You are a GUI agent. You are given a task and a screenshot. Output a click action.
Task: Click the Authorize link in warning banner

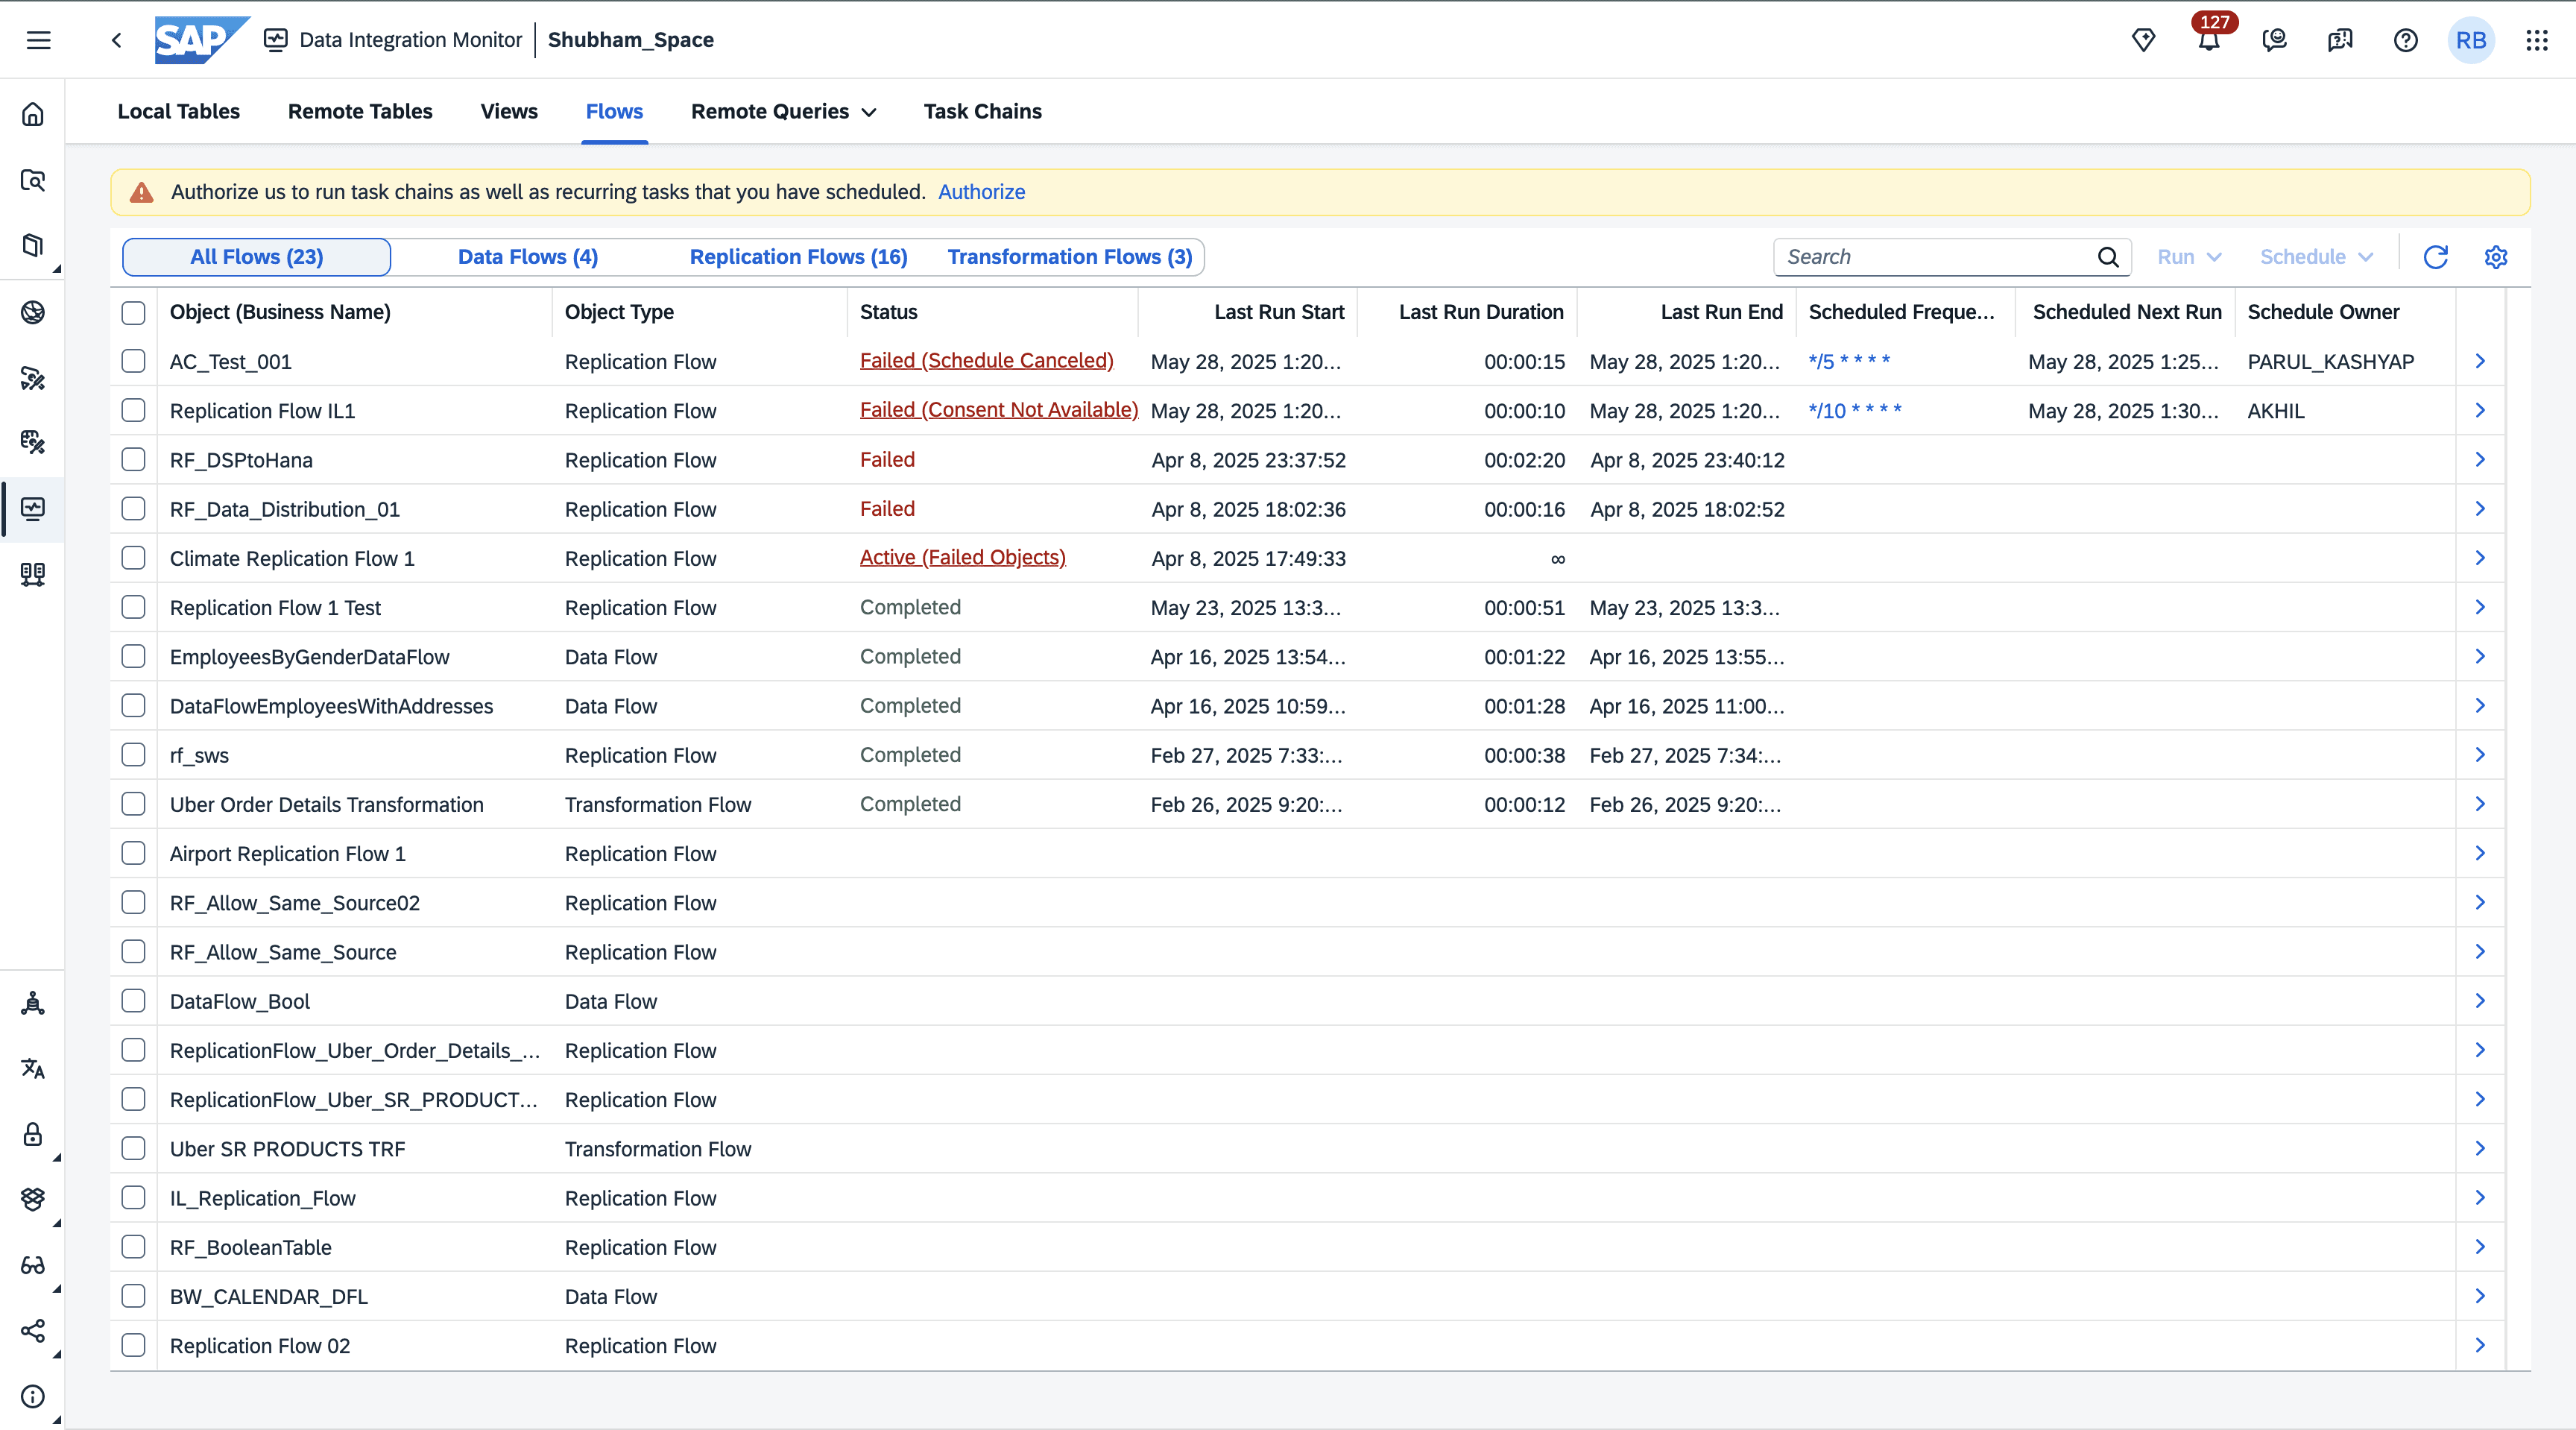[x=981, y=192]
